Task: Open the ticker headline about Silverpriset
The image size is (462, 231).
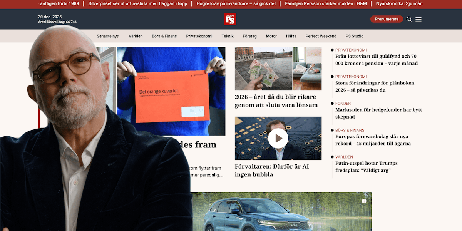Action: point(137,3)
